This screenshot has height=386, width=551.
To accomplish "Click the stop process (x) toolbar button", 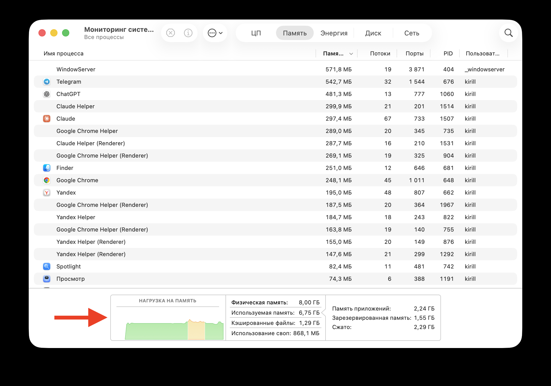I will click(x=170, y=33).
